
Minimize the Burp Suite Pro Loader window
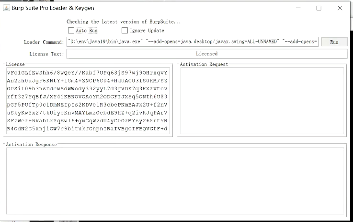298,8
